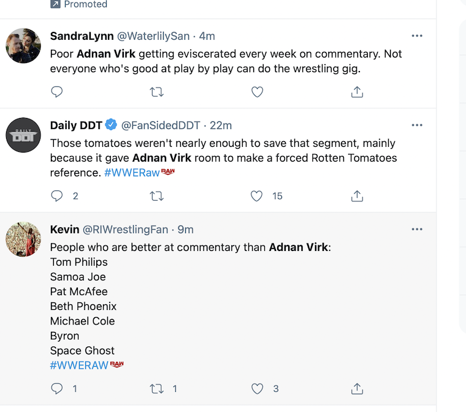Open more options on SandraLynn's tweet
466x412 pixels.
point(417,36)
